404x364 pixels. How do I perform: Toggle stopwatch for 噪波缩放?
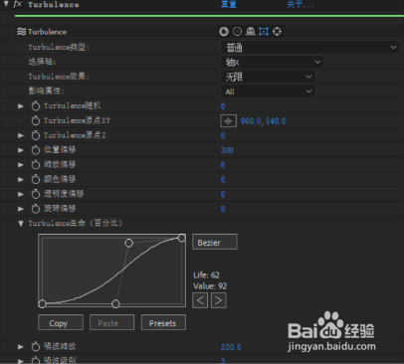coord(36,347)
